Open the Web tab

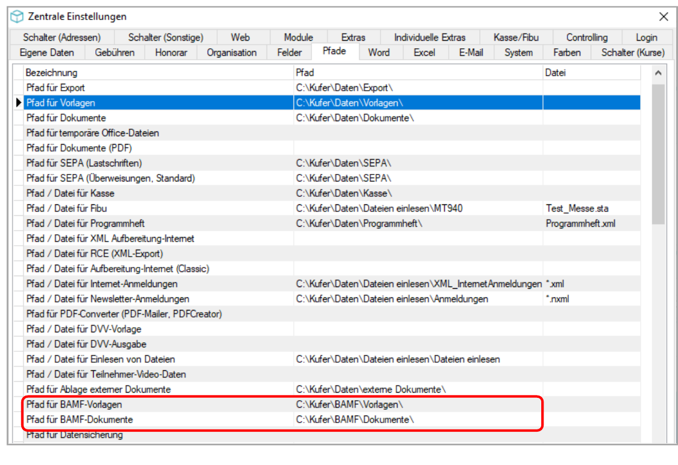240,37
